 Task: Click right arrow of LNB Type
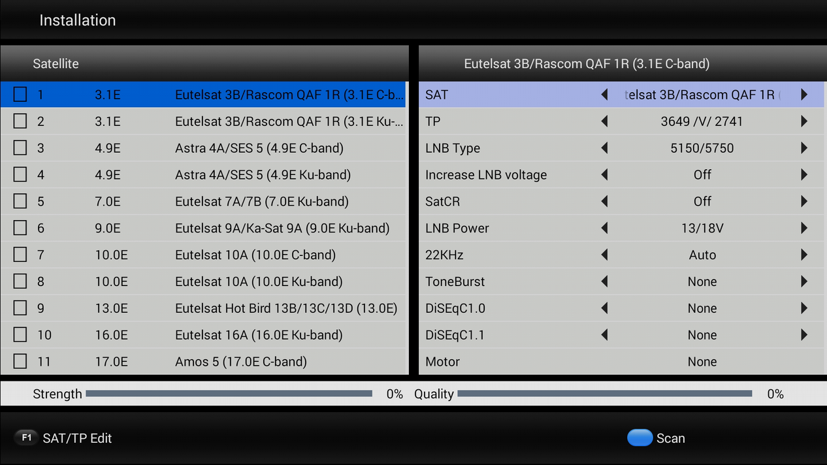point(804,148)
